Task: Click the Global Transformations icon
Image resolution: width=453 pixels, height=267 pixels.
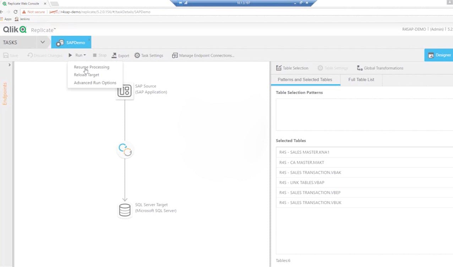Action: tap(360, 68)
